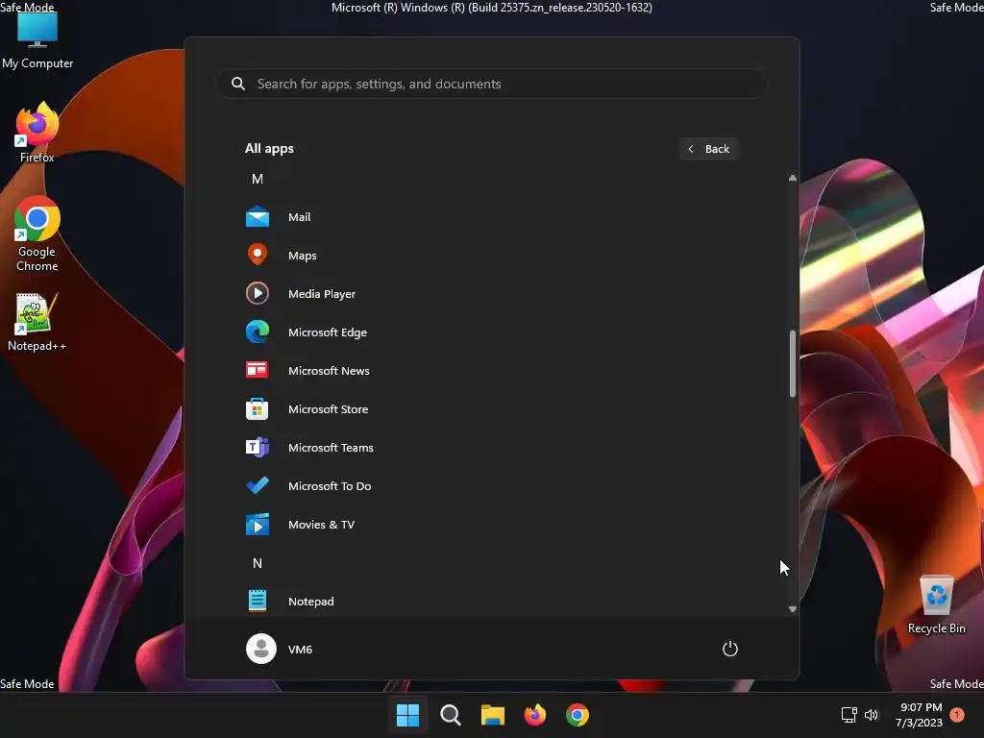This screenshot has width=984, height=738.
Task: Open the notification badge in the tray
Action: (x=957, y=715)
